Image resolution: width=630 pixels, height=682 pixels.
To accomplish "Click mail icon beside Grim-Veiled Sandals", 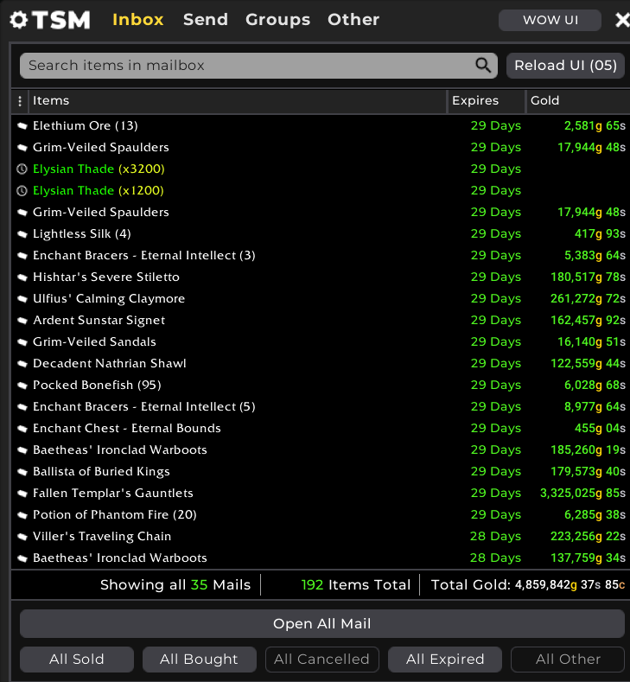I will [22, 342].
